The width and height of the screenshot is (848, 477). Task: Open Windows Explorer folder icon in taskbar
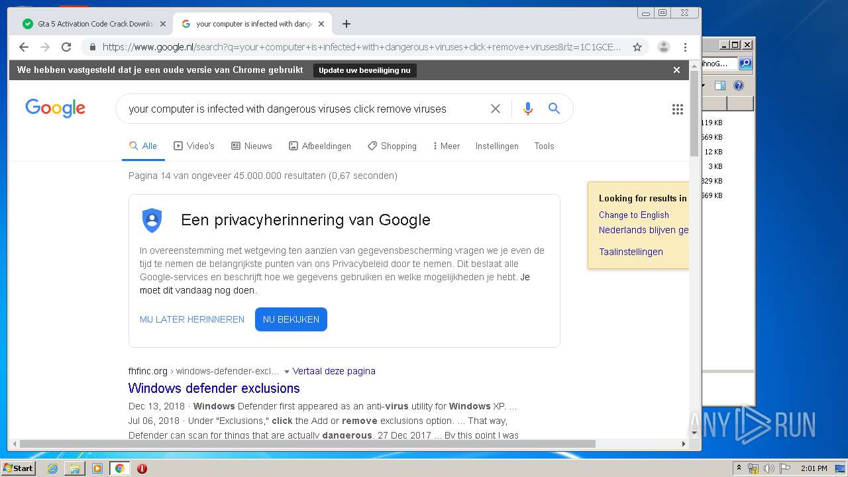pos(75,468)
